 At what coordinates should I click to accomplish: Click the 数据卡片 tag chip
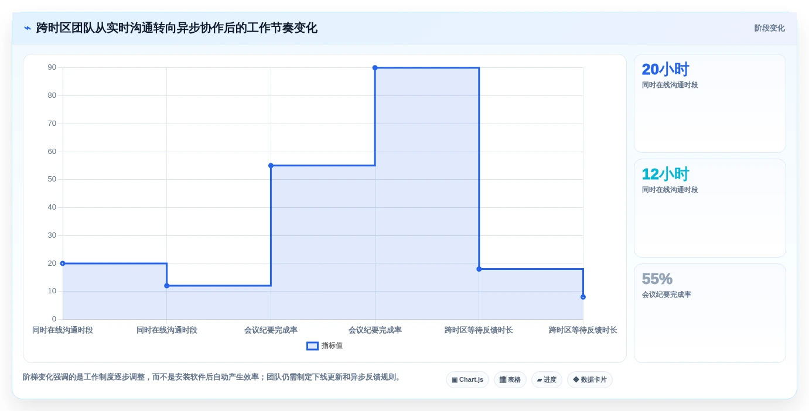[x=590, y=380]
